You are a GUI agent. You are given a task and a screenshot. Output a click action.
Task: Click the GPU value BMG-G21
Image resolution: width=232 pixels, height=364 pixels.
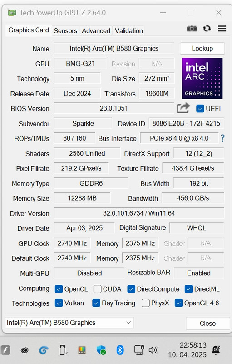(x=80, y=64)
